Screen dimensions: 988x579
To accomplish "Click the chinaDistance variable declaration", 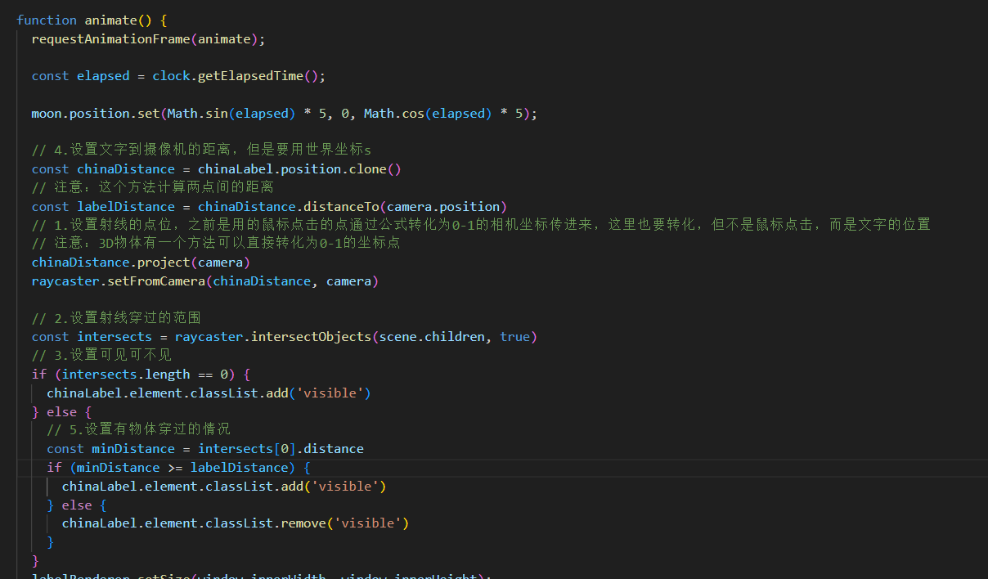I will [217, 168].
